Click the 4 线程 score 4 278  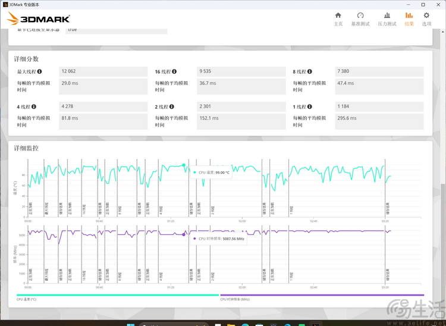click(x=103, y=106)
